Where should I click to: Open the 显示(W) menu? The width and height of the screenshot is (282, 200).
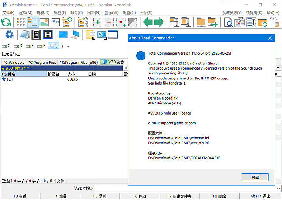pos(111,13)
